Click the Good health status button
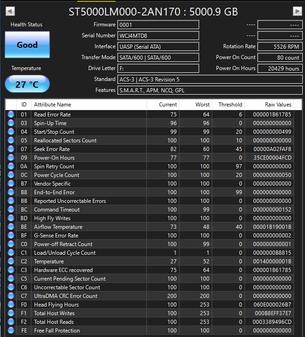This screenshot has height=337, width=305. click(x=27, y=45)
